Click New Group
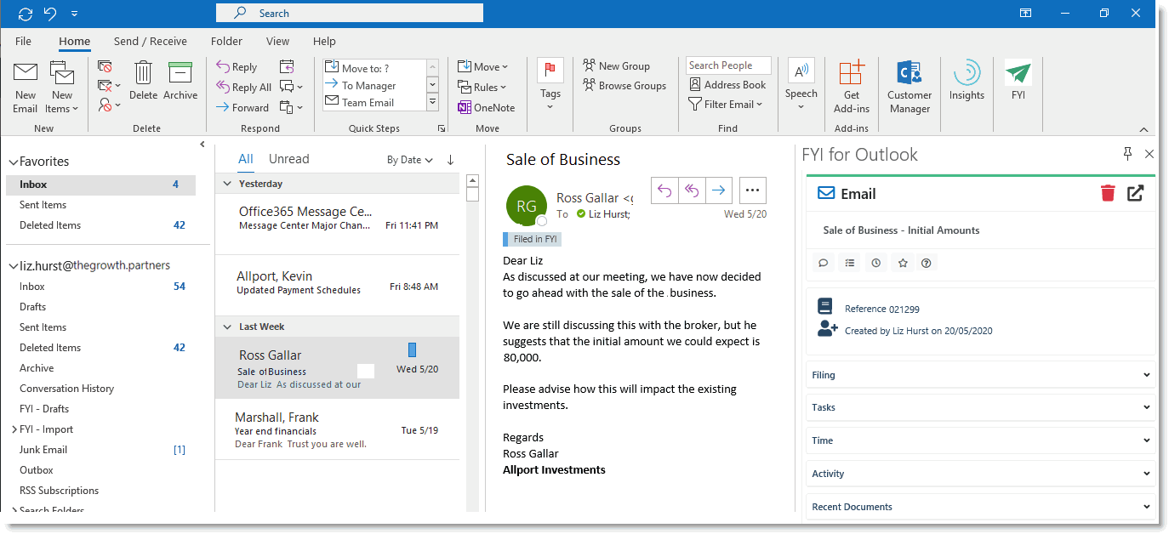 coord(617,65)
